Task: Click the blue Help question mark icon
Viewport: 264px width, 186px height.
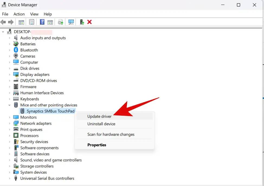Action: coord(42,22)
